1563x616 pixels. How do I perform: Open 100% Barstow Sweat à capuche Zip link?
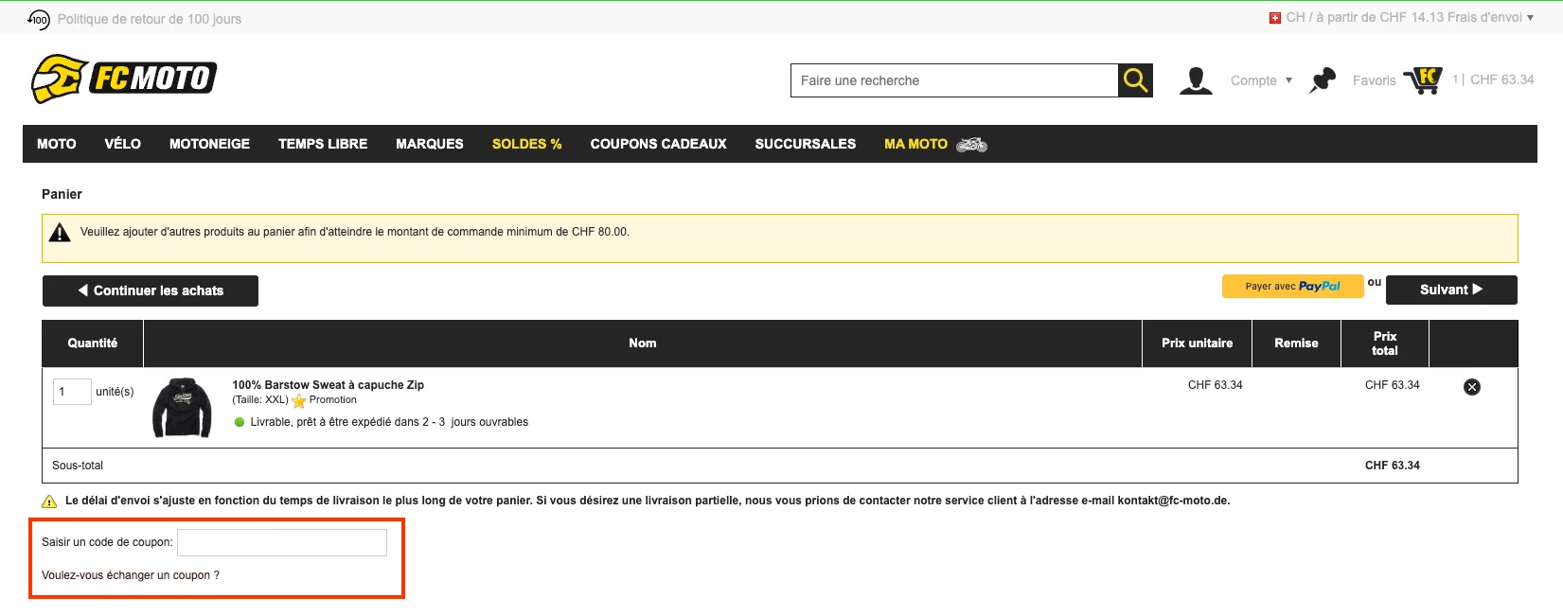(x=329, y=385)
